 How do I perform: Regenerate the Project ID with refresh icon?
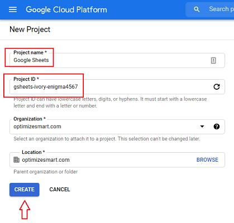[217, 87]
